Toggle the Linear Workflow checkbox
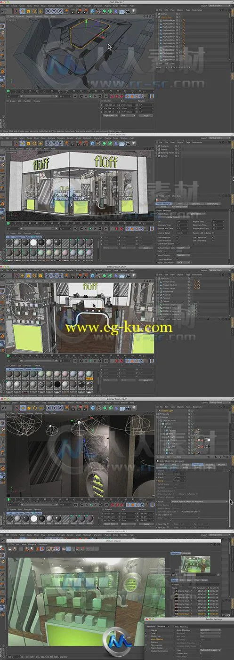Viewport: 234px width, 660px height. (x=177, y=259)
